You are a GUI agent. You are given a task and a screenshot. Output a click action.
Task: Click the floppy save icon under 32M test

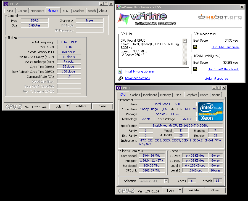pos(195,47)
